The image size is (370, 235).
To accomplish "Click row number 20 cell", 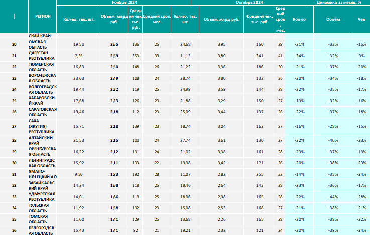I will coord(14,44).
